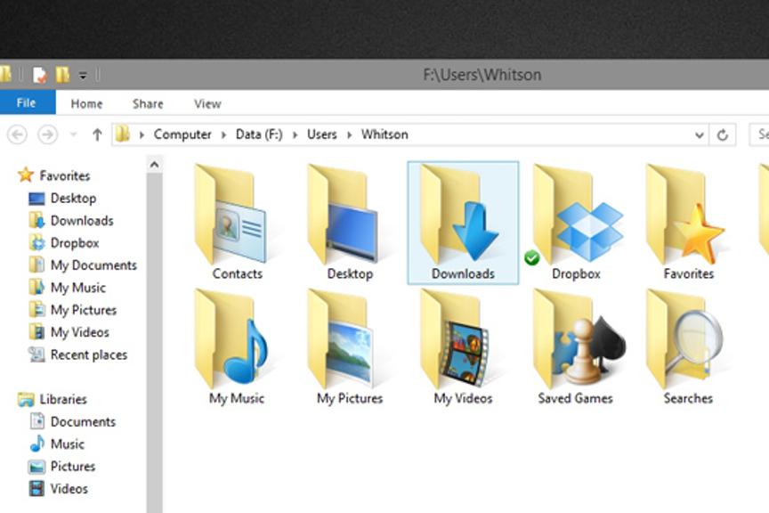Click the Data (F:) breadcrumb segment
The image size is (769, 513).
259,134
